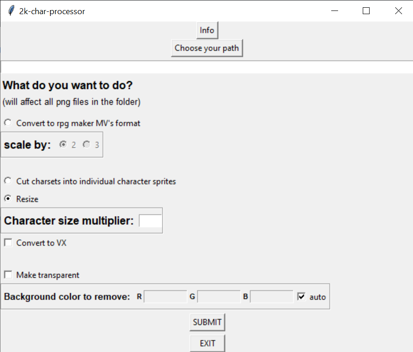Choose Cut charsets into individual character sprites
Viewport: 413px width, 352px height.
coord(7,181)
